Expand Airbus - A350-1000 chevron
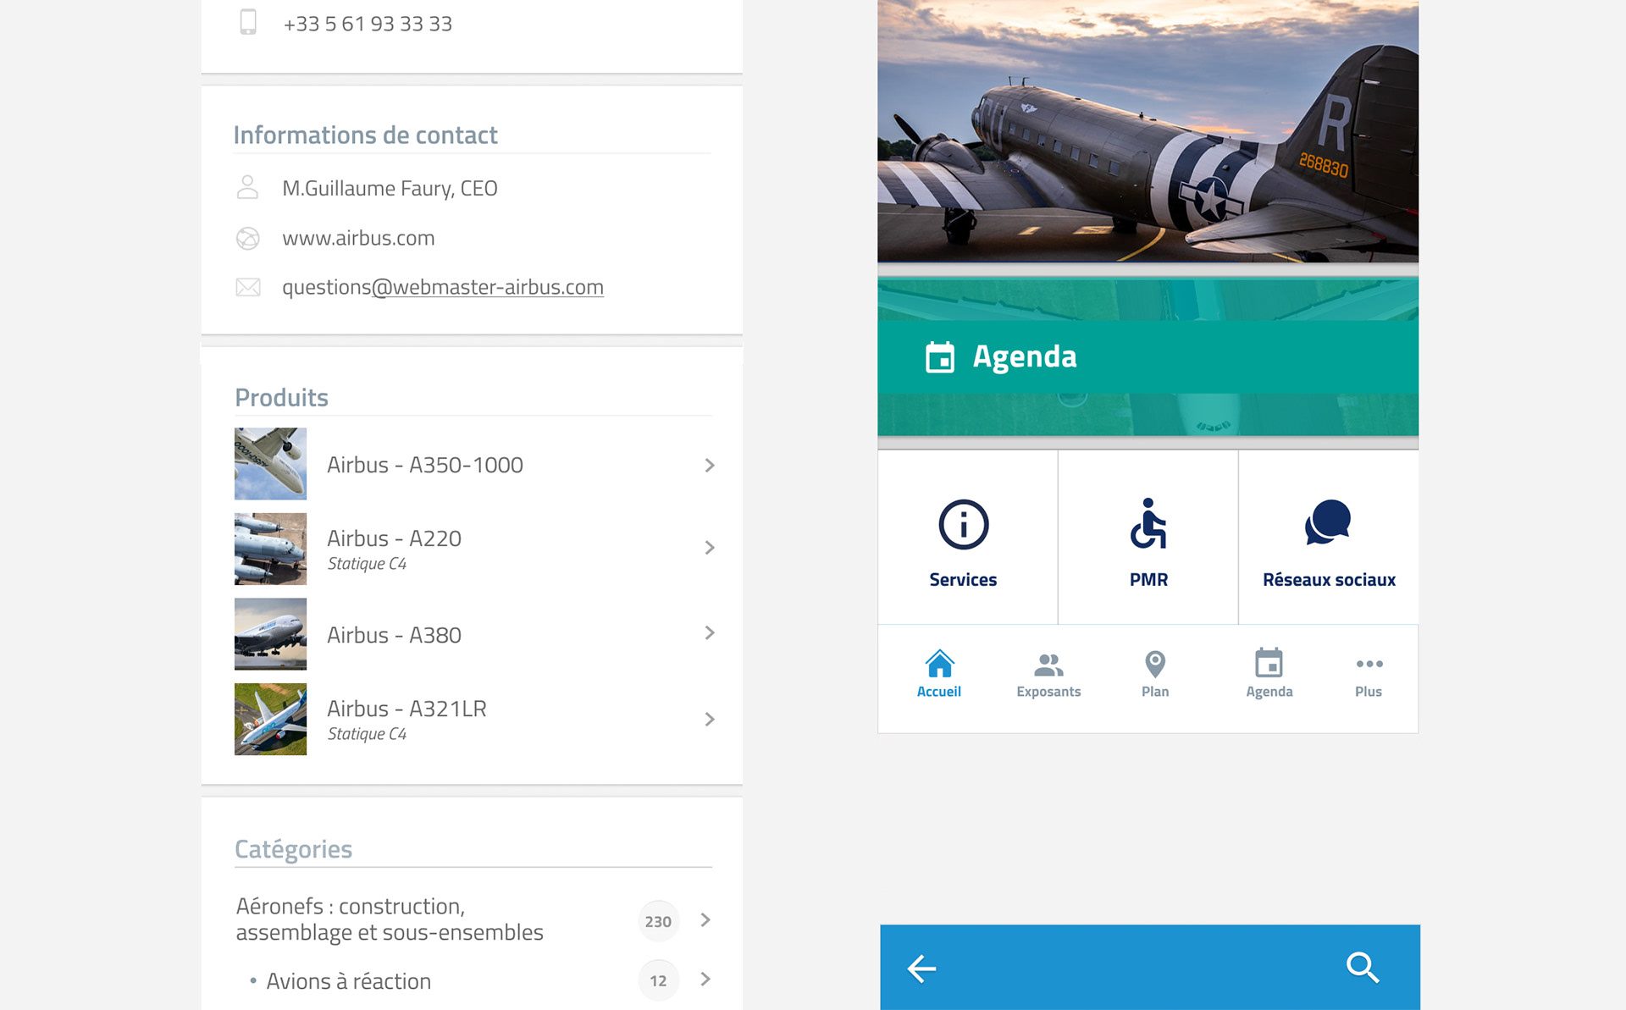 click(x=710, y=466)
